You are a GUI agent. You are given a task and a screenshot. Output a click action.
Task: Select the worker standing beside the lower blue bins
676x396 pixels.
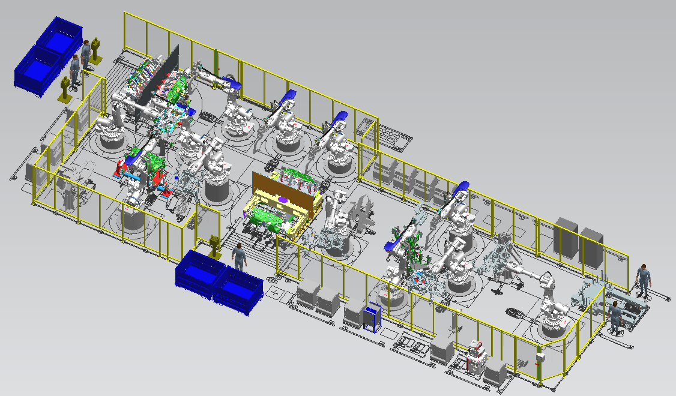[240, 257]
